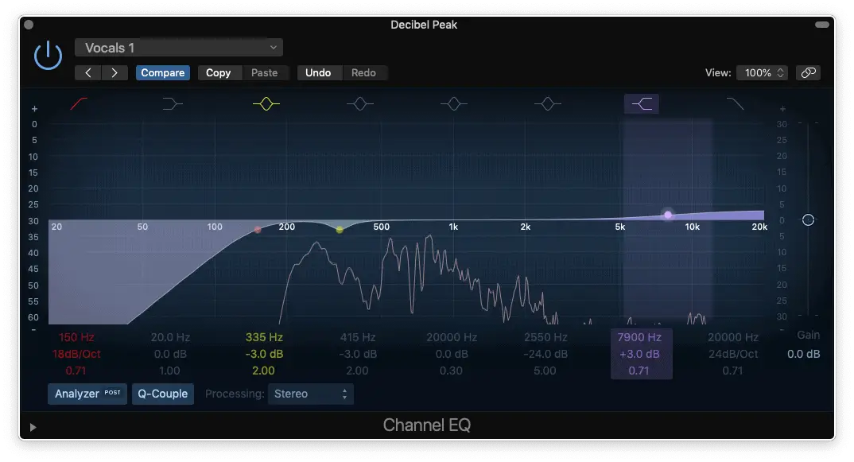Click the 18dB/Oct slope value
This screenshot has height=462, width=854.
pyautogui.click(x=76, y=354)
